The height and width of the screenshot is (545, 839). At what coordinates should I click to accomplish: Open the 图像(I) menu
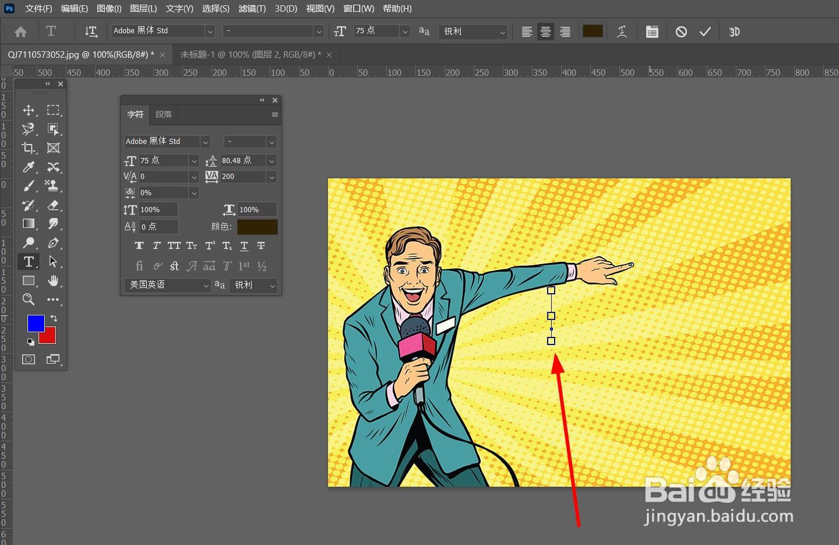click(x=109, y=9)
